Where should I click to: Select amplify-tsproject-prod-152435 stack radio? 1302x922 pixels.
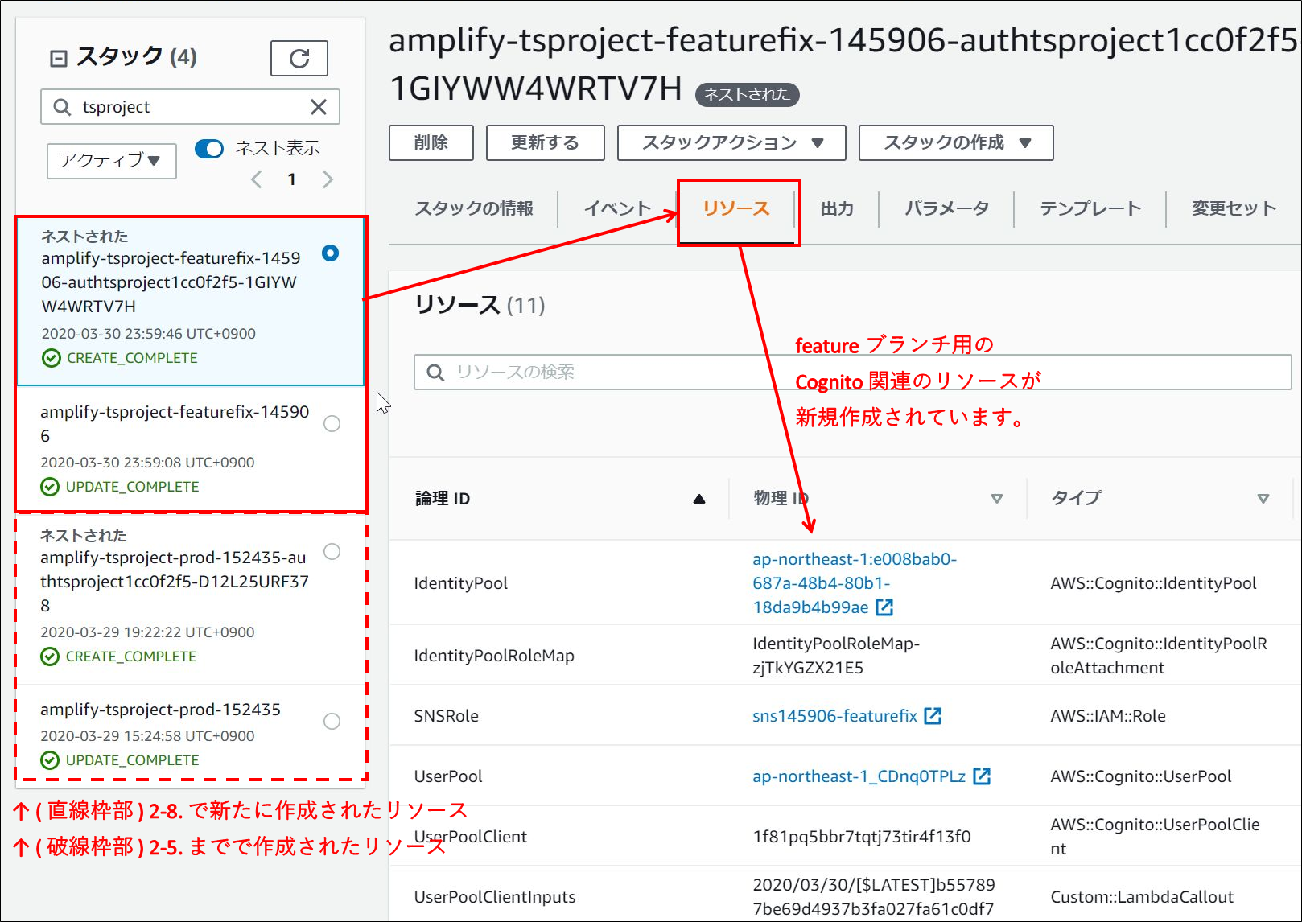[x=332, y=721]
